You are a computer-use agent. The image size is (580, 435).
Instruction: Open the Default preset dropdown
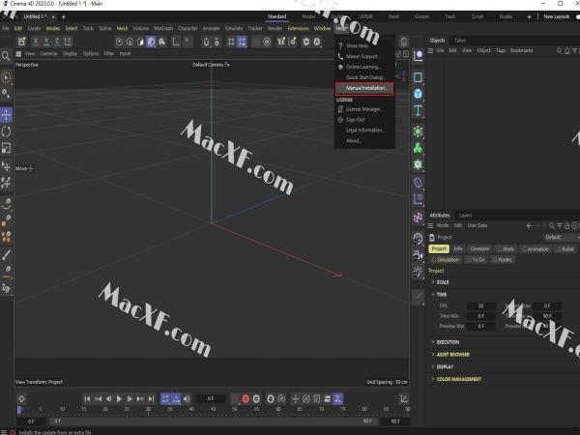[x=561, y=237]
